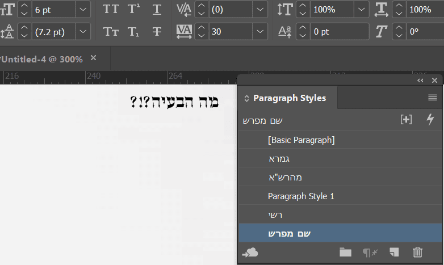Clear overrides in selection icon

(370, 253)
